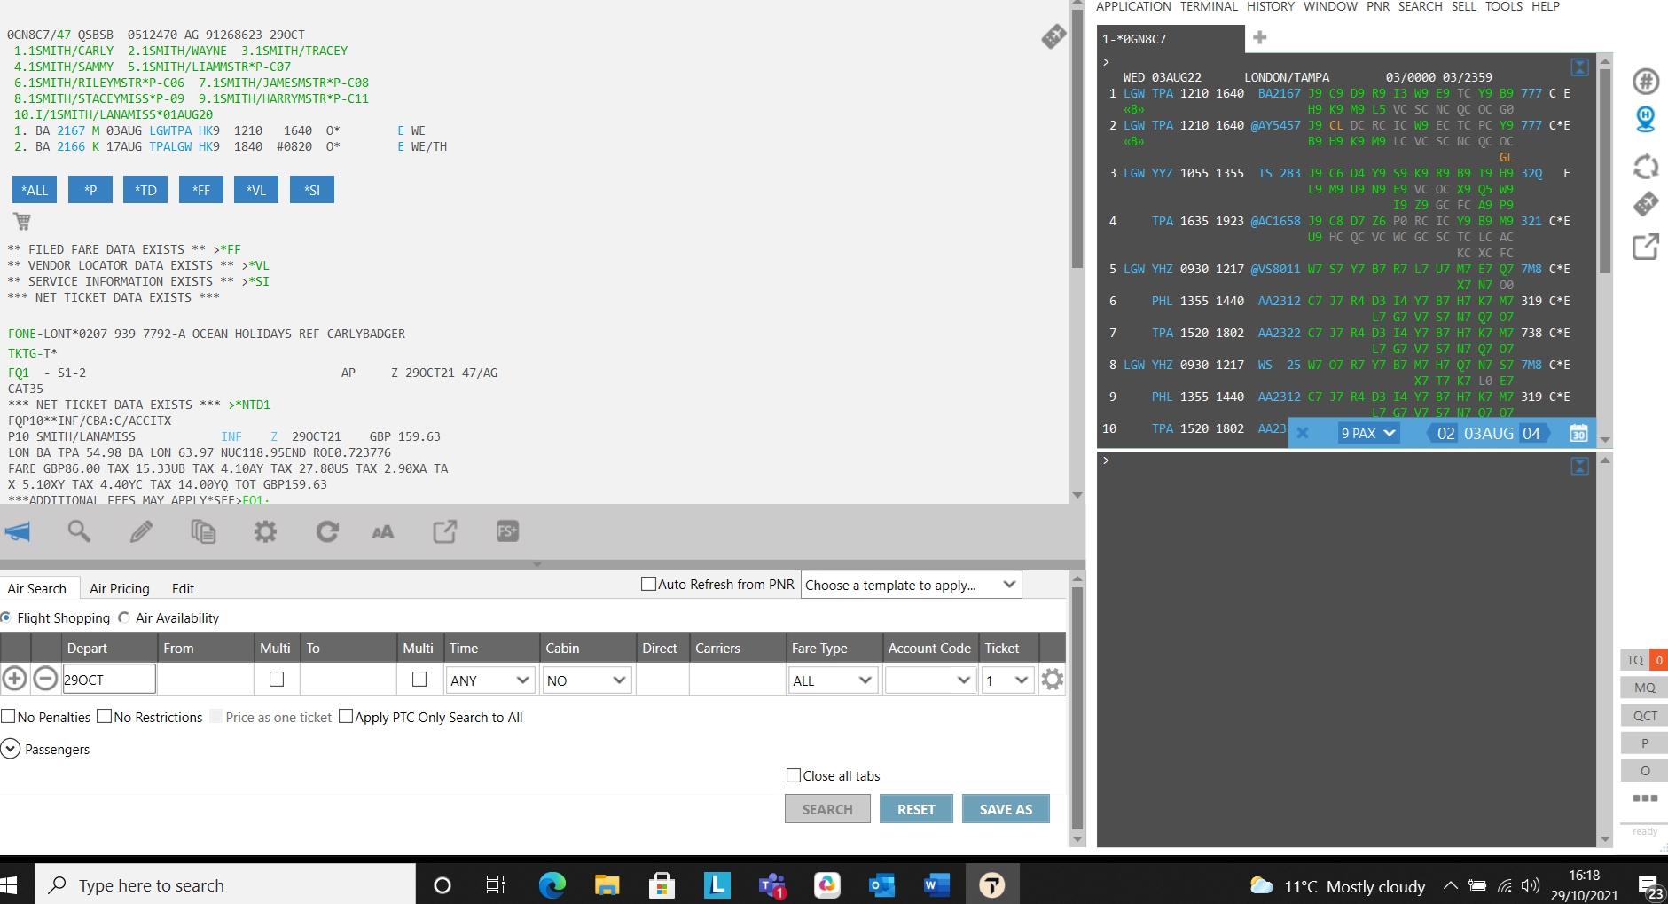Click the SAVE AS button
This screenshot has height=904, width=1668.
coord(1006,809)
